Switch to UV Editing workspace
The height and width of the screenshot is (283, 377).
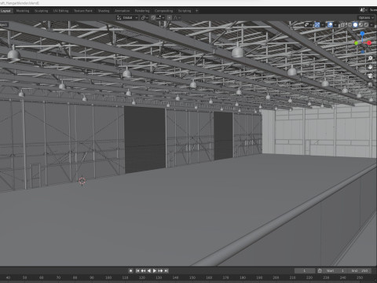point(60,11)
